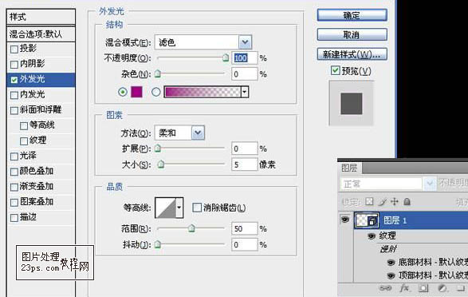Uncheck the 预览 preview checkbox
Viewport: 468px width, 297px height.
tap(336, 70)
